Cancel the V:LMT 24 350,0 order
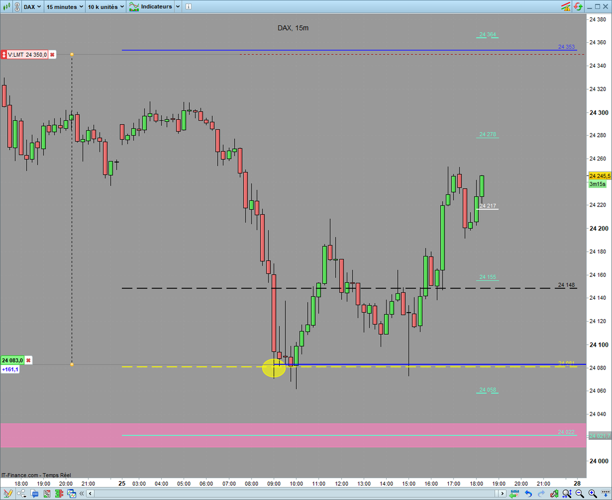 (x=52, y=54)
